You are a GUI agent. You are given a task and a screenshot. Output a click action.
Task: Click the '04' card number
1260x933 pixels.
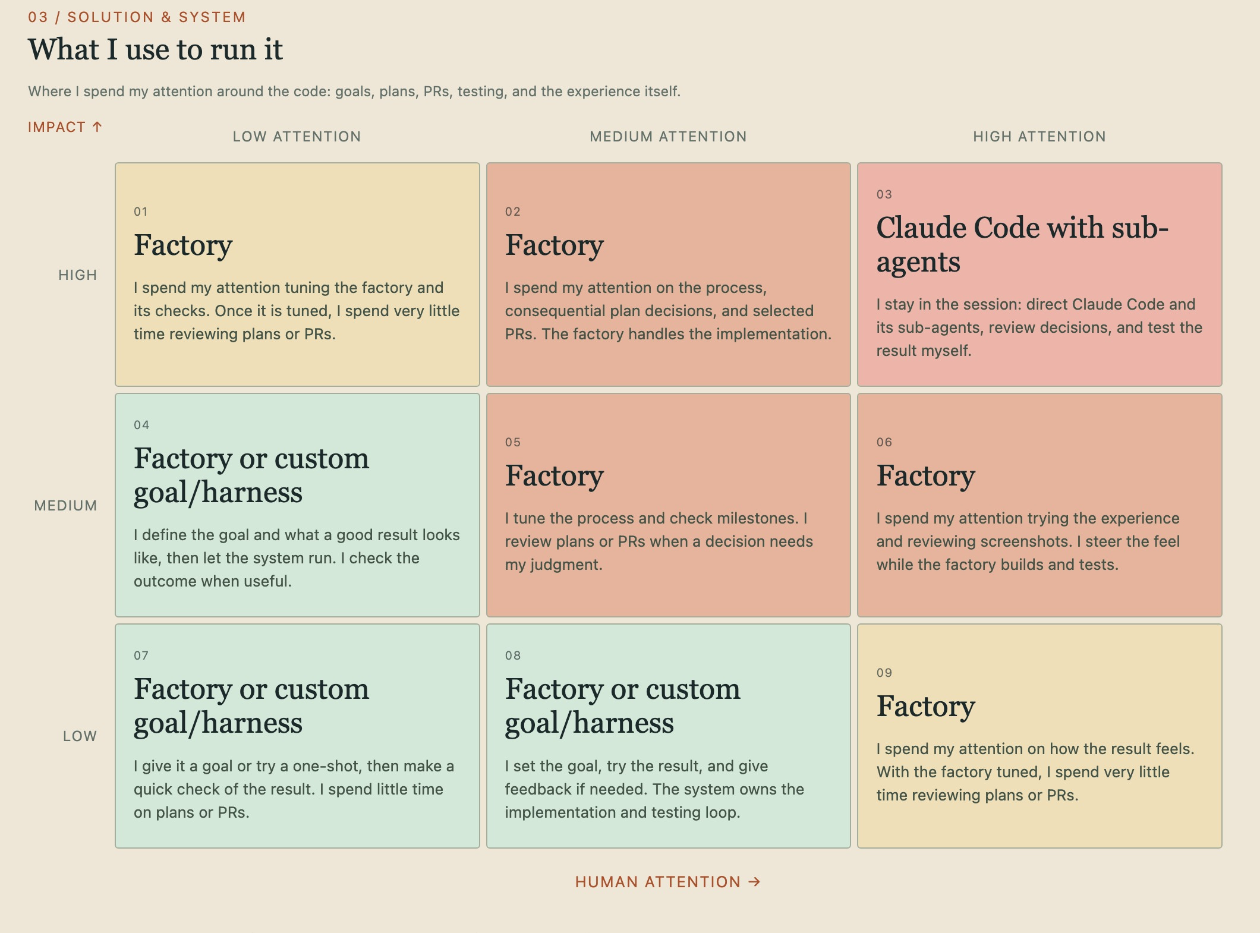pyautogui.click(x=141, y=425)
